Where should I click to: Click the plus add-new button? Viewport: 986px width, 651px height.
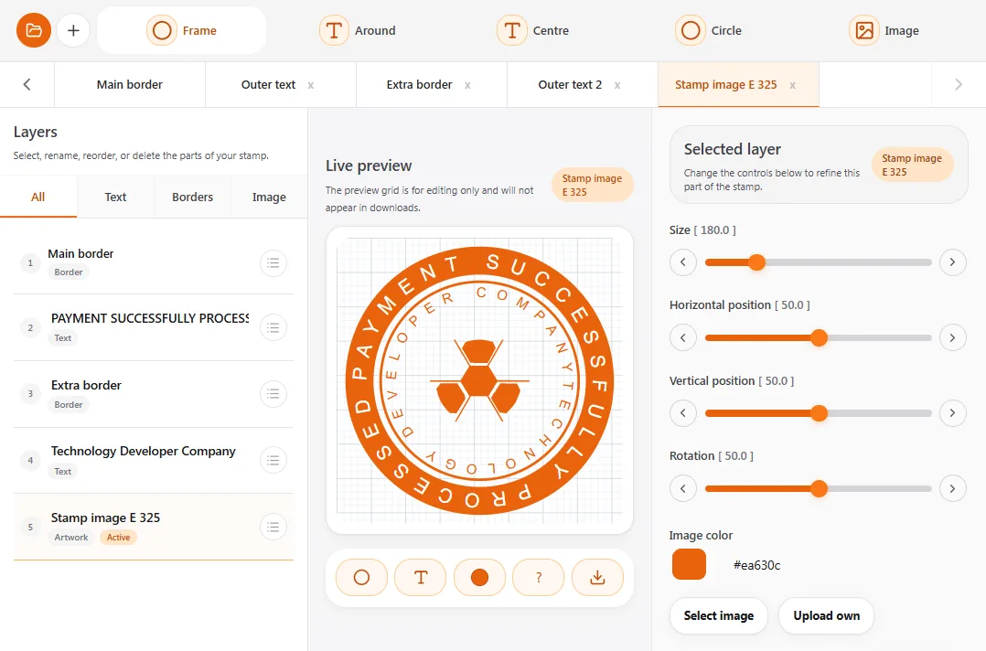coord(73,30)
